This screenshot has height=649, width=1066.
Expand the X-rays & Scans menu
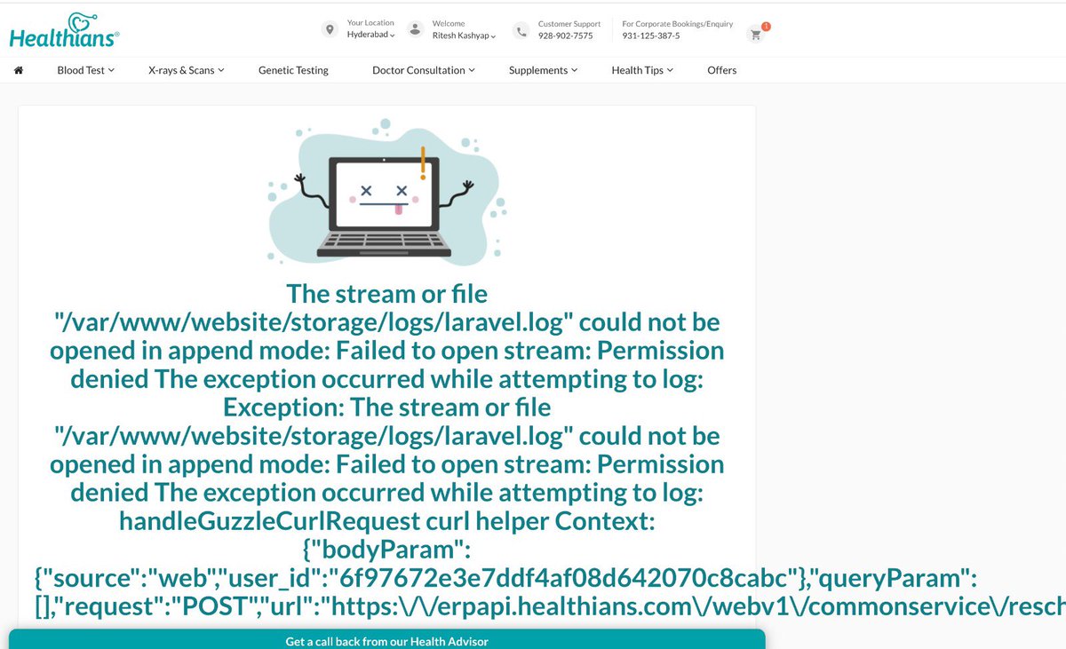coord(187,70)
